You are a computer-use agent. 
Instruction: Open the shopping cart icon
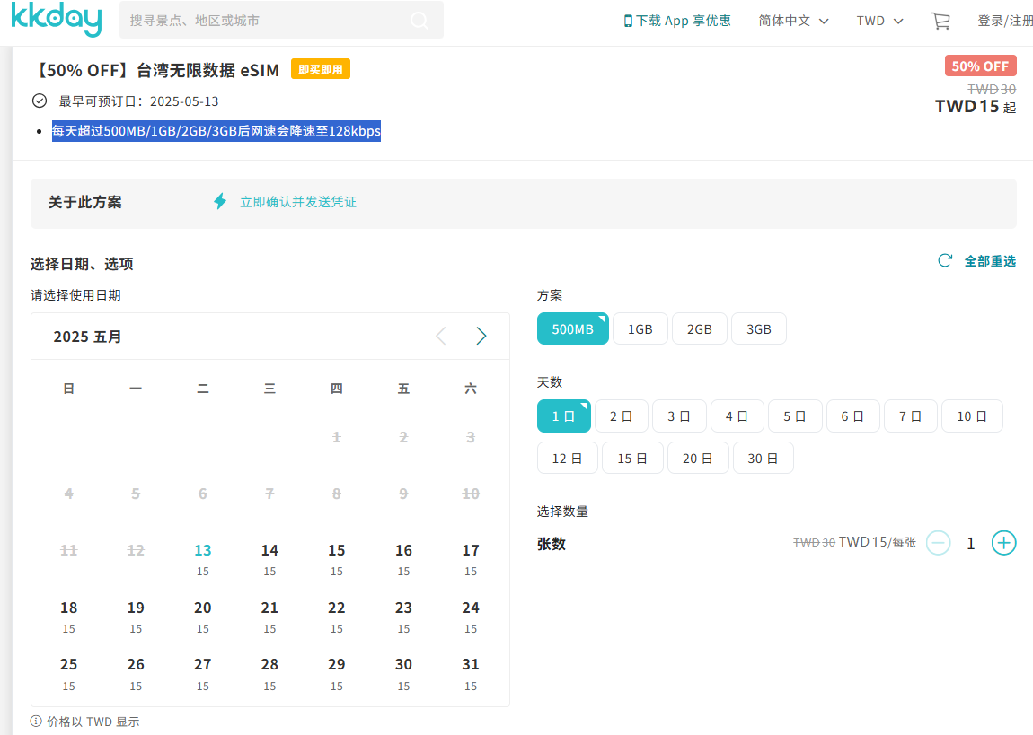pyautogui.click(x=940, y=20)
